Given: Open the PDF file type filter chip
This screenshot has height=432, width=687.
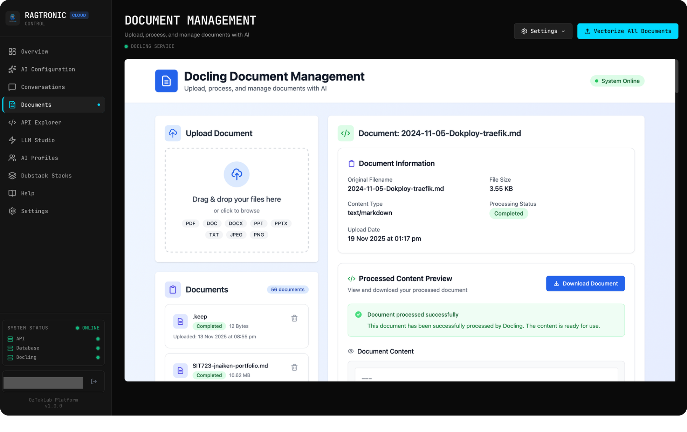Looking at the screenshot, I should [190, 223].
